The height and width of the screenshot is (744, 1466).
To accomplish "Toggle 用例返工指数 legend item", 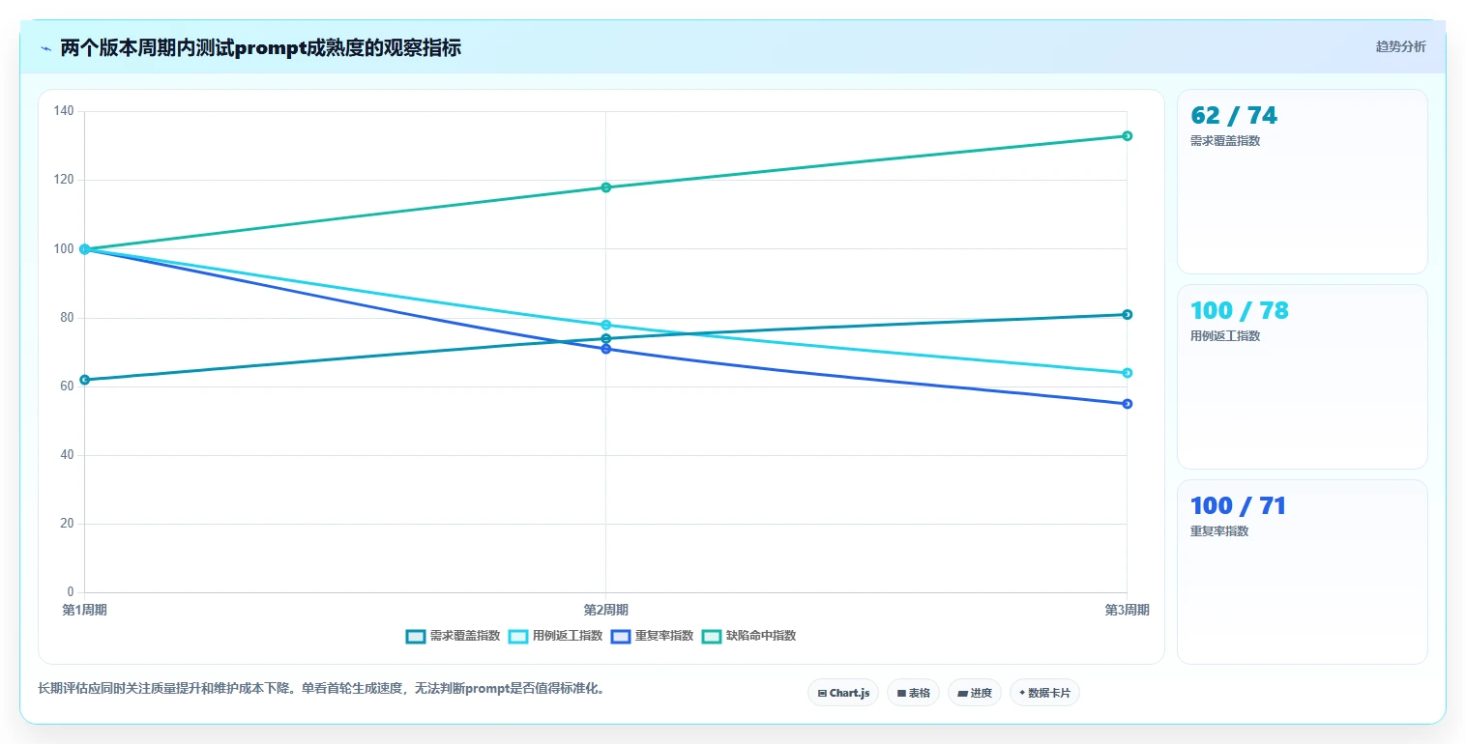I will coord(556,636).
